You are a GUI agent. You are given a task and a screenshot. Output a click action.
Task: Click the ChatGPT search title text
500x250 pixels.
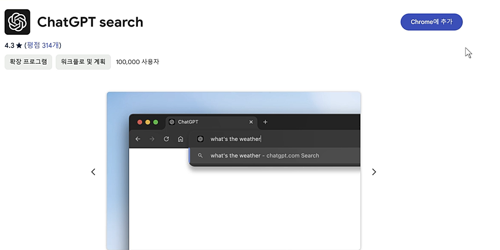pyautogui.click(x=90, y=22)
